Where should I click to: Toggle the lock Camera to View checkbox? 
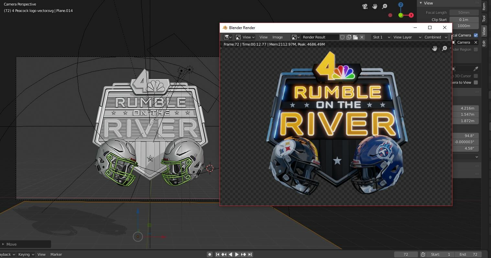[476, 82]
